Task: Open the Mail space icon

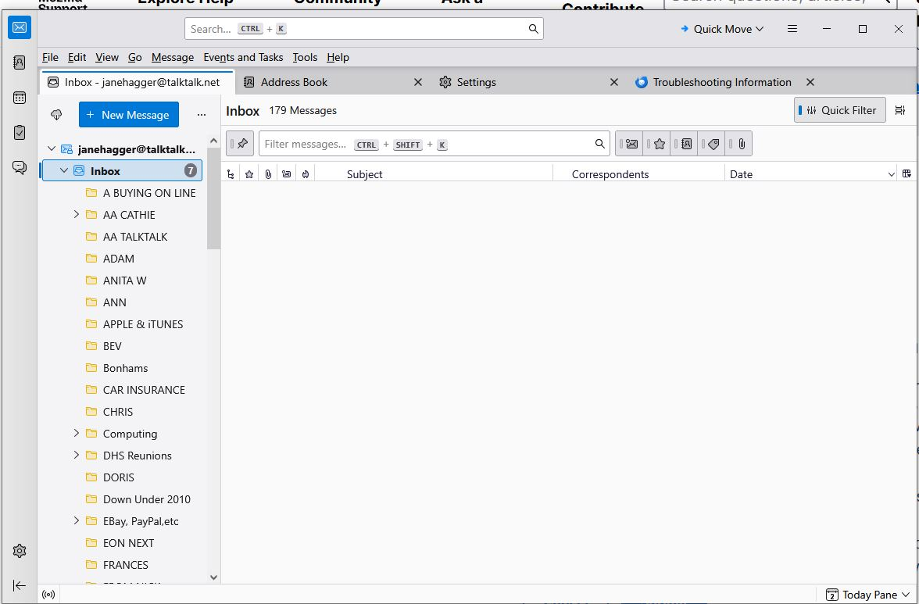Action: [x=20, y=27]
